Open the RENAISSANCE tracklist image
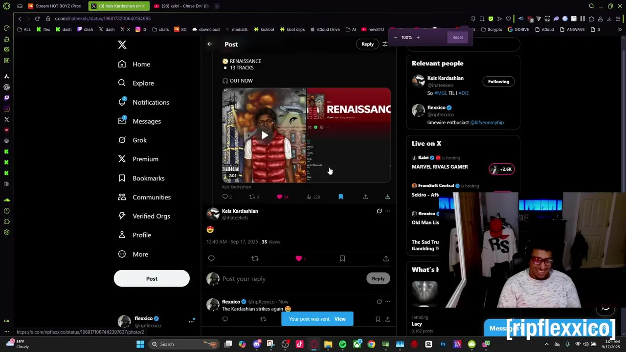The image size is (626, 352). 349,135
